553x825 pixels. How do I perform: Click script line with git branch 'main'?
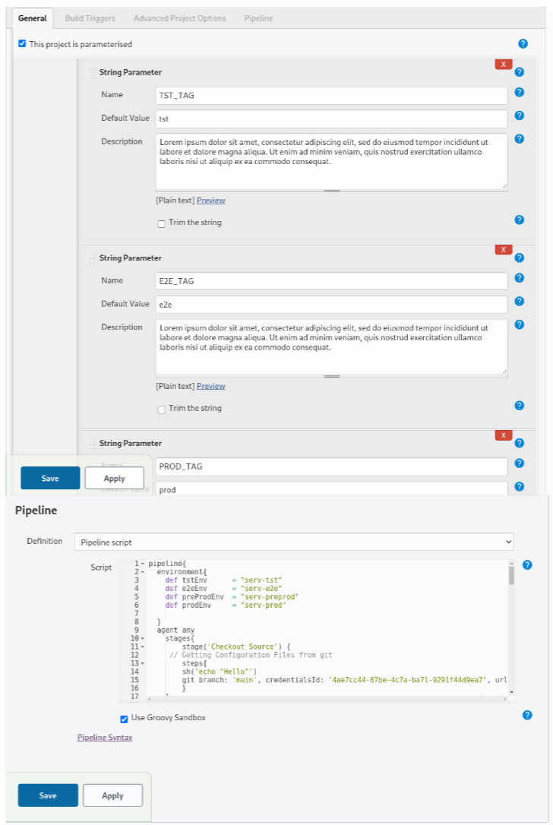tap(344, 681)
